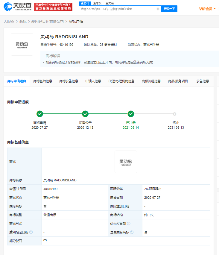Click into the company search input field

[118, 9]
